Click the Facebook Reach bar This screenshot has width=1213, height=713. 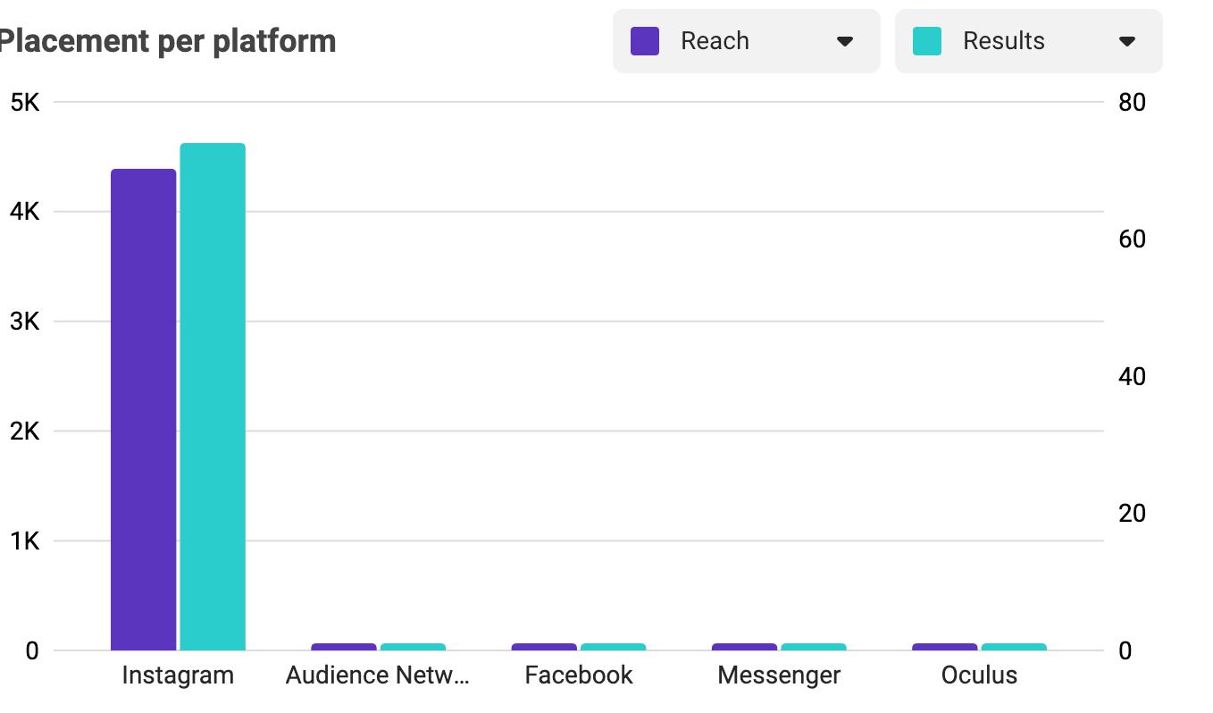pyautogui.click(x=544, y=646)
